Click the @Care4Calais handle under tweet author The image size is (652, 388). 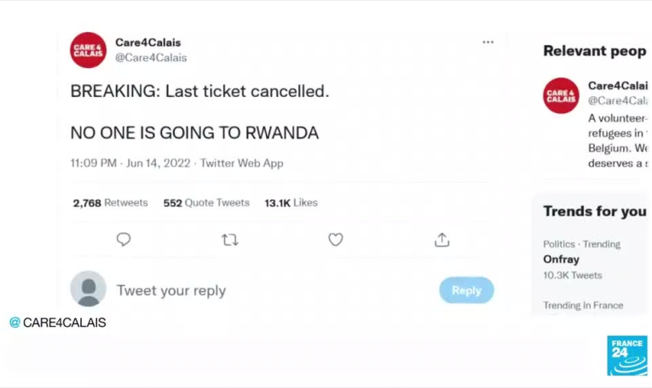tap(151, 58)
